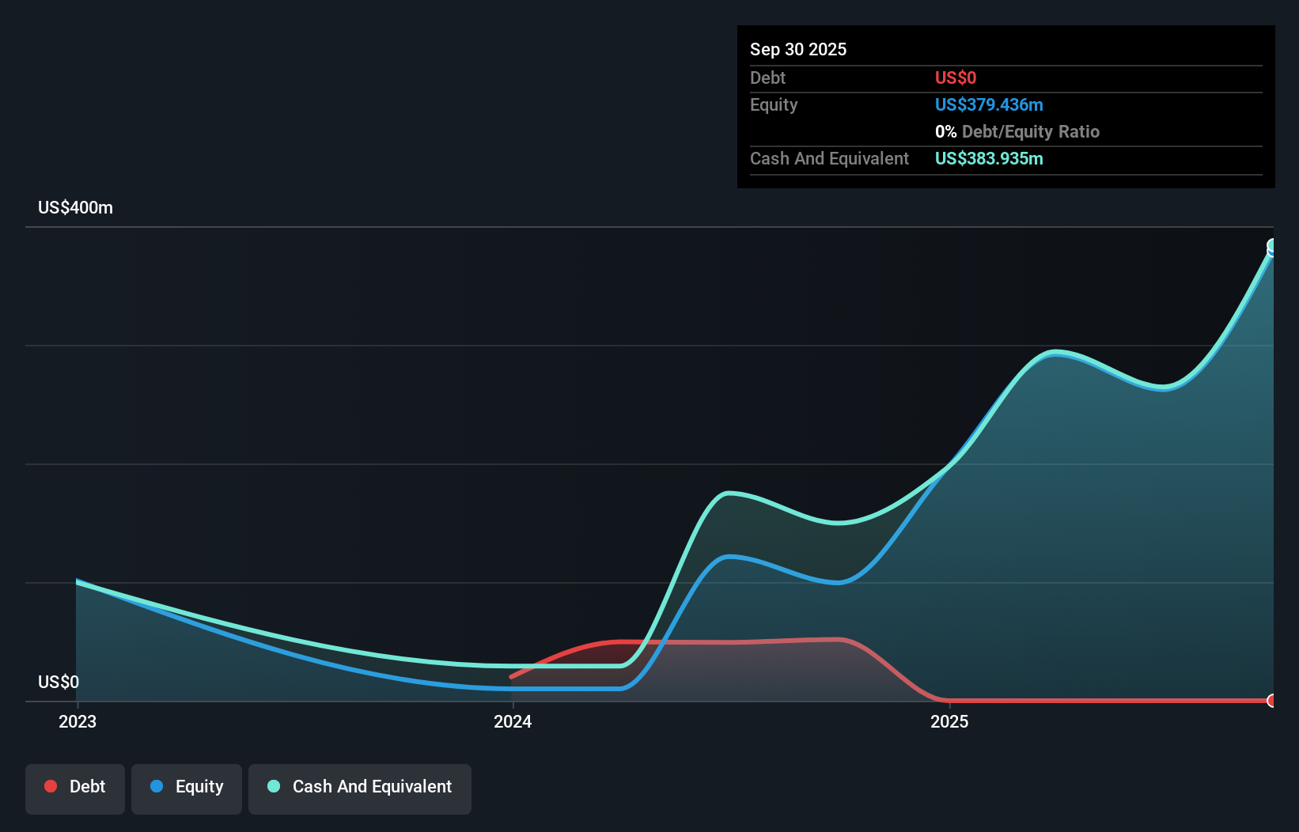The width and height of the screenshot is (1299, 832).
Task: Click the red dot at start of Debt line
Action: pyautogui.click(x=513, y=676)
